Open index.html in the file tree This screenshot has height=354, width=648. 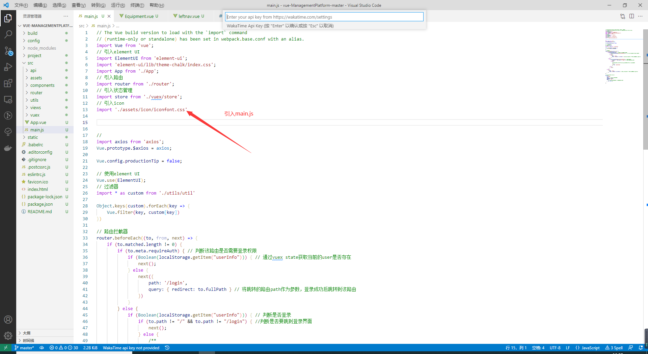pyautogui.click(x=45, y=189)
